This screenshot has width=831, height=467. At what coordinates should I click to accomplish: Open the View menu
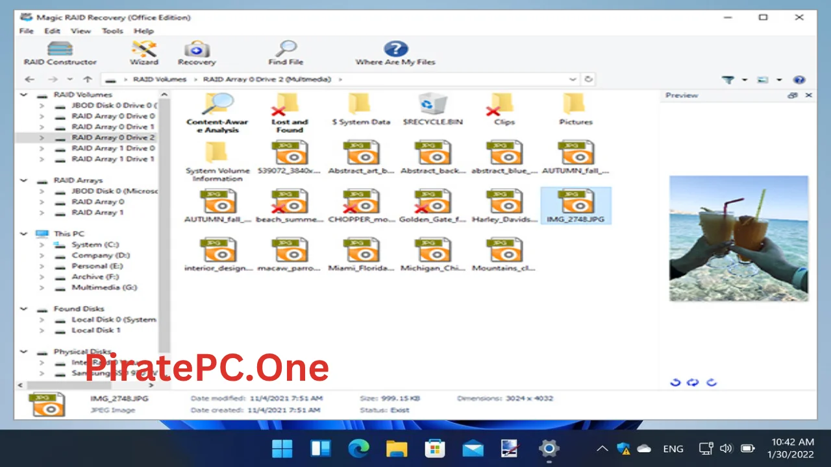coord(81,30)
